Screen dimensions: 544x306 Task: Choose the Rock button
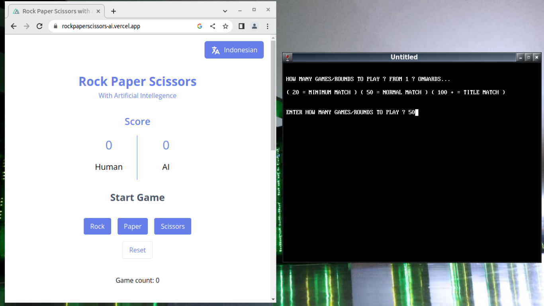coord(97,226)
